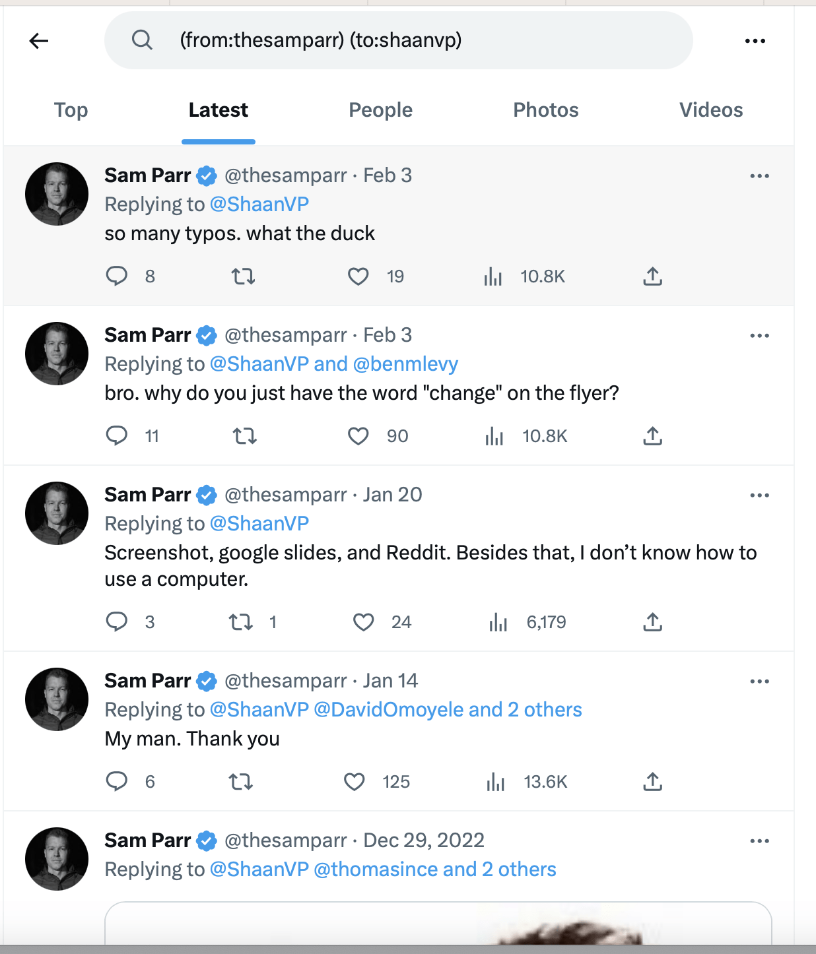The image size is (816, 954).
Task: Reply to the "so many typos" tweet
Action: (117, 276)
